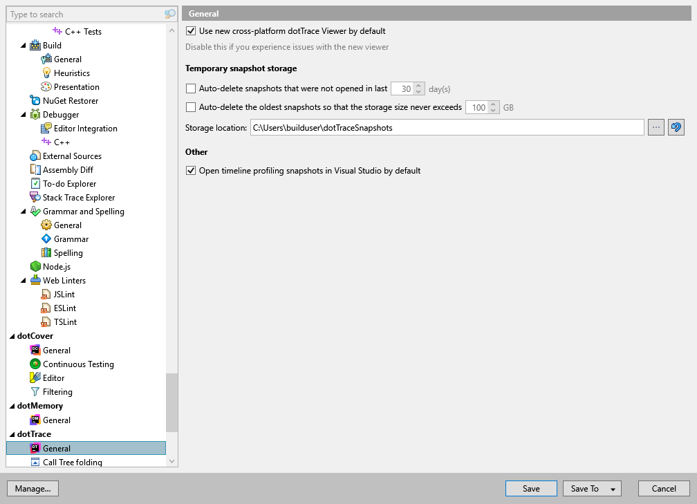
Task: Click the Debugger bug icon
Action: click(35, 114)
